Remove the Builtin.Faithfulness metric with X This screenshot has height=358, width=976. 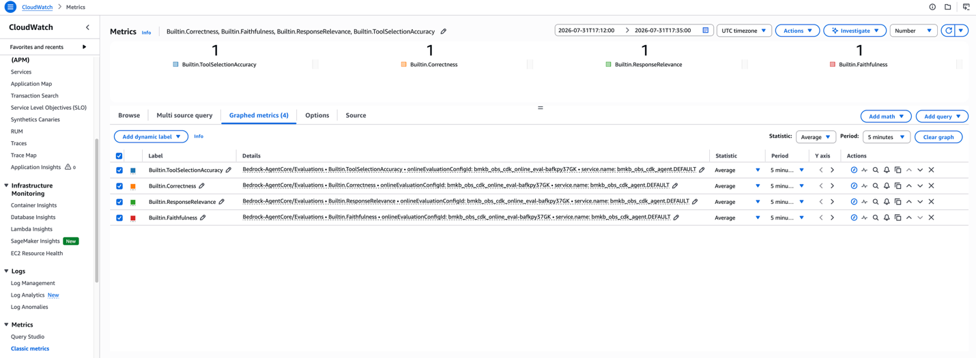[931, 218]
